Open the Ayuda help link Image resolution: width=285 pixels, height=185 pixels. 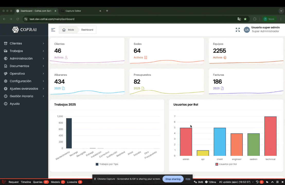[15, 104]
